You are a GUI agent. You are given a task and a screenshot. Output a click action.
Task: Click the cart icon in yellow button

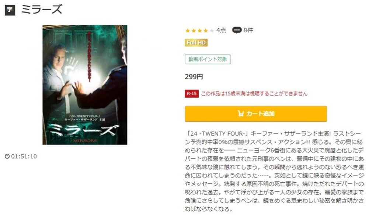[x=241, y=114]
